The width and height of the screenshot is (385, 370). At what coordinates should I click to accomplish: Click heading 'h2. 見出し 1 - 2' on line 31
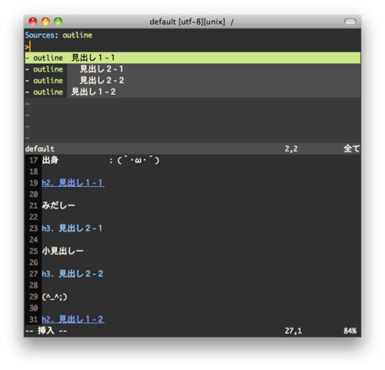pyautogui.click(x=73, y=319)
